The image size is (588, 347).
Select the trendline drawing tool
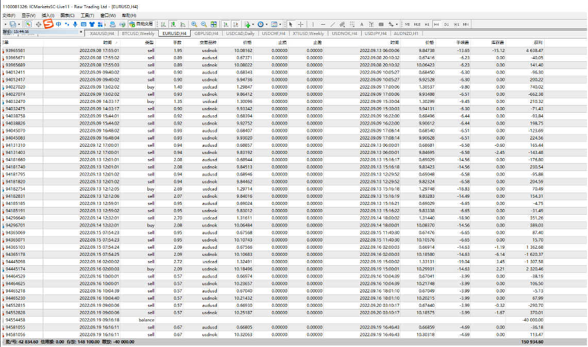(332, 24)
